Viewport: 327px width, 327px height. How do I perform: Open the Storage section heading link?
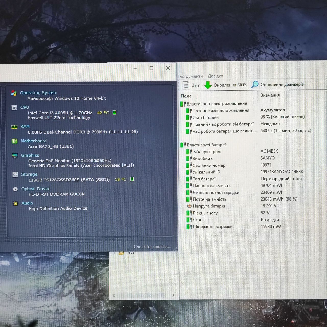pos(29,174)
